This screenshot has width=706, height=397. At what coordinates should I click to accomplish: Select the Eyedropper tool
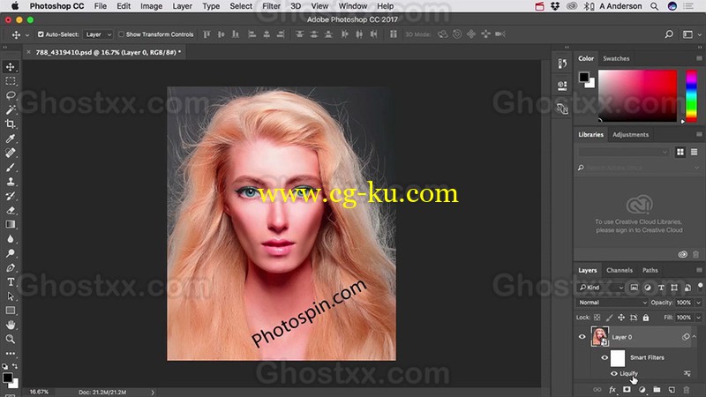(x=11, y=139)
